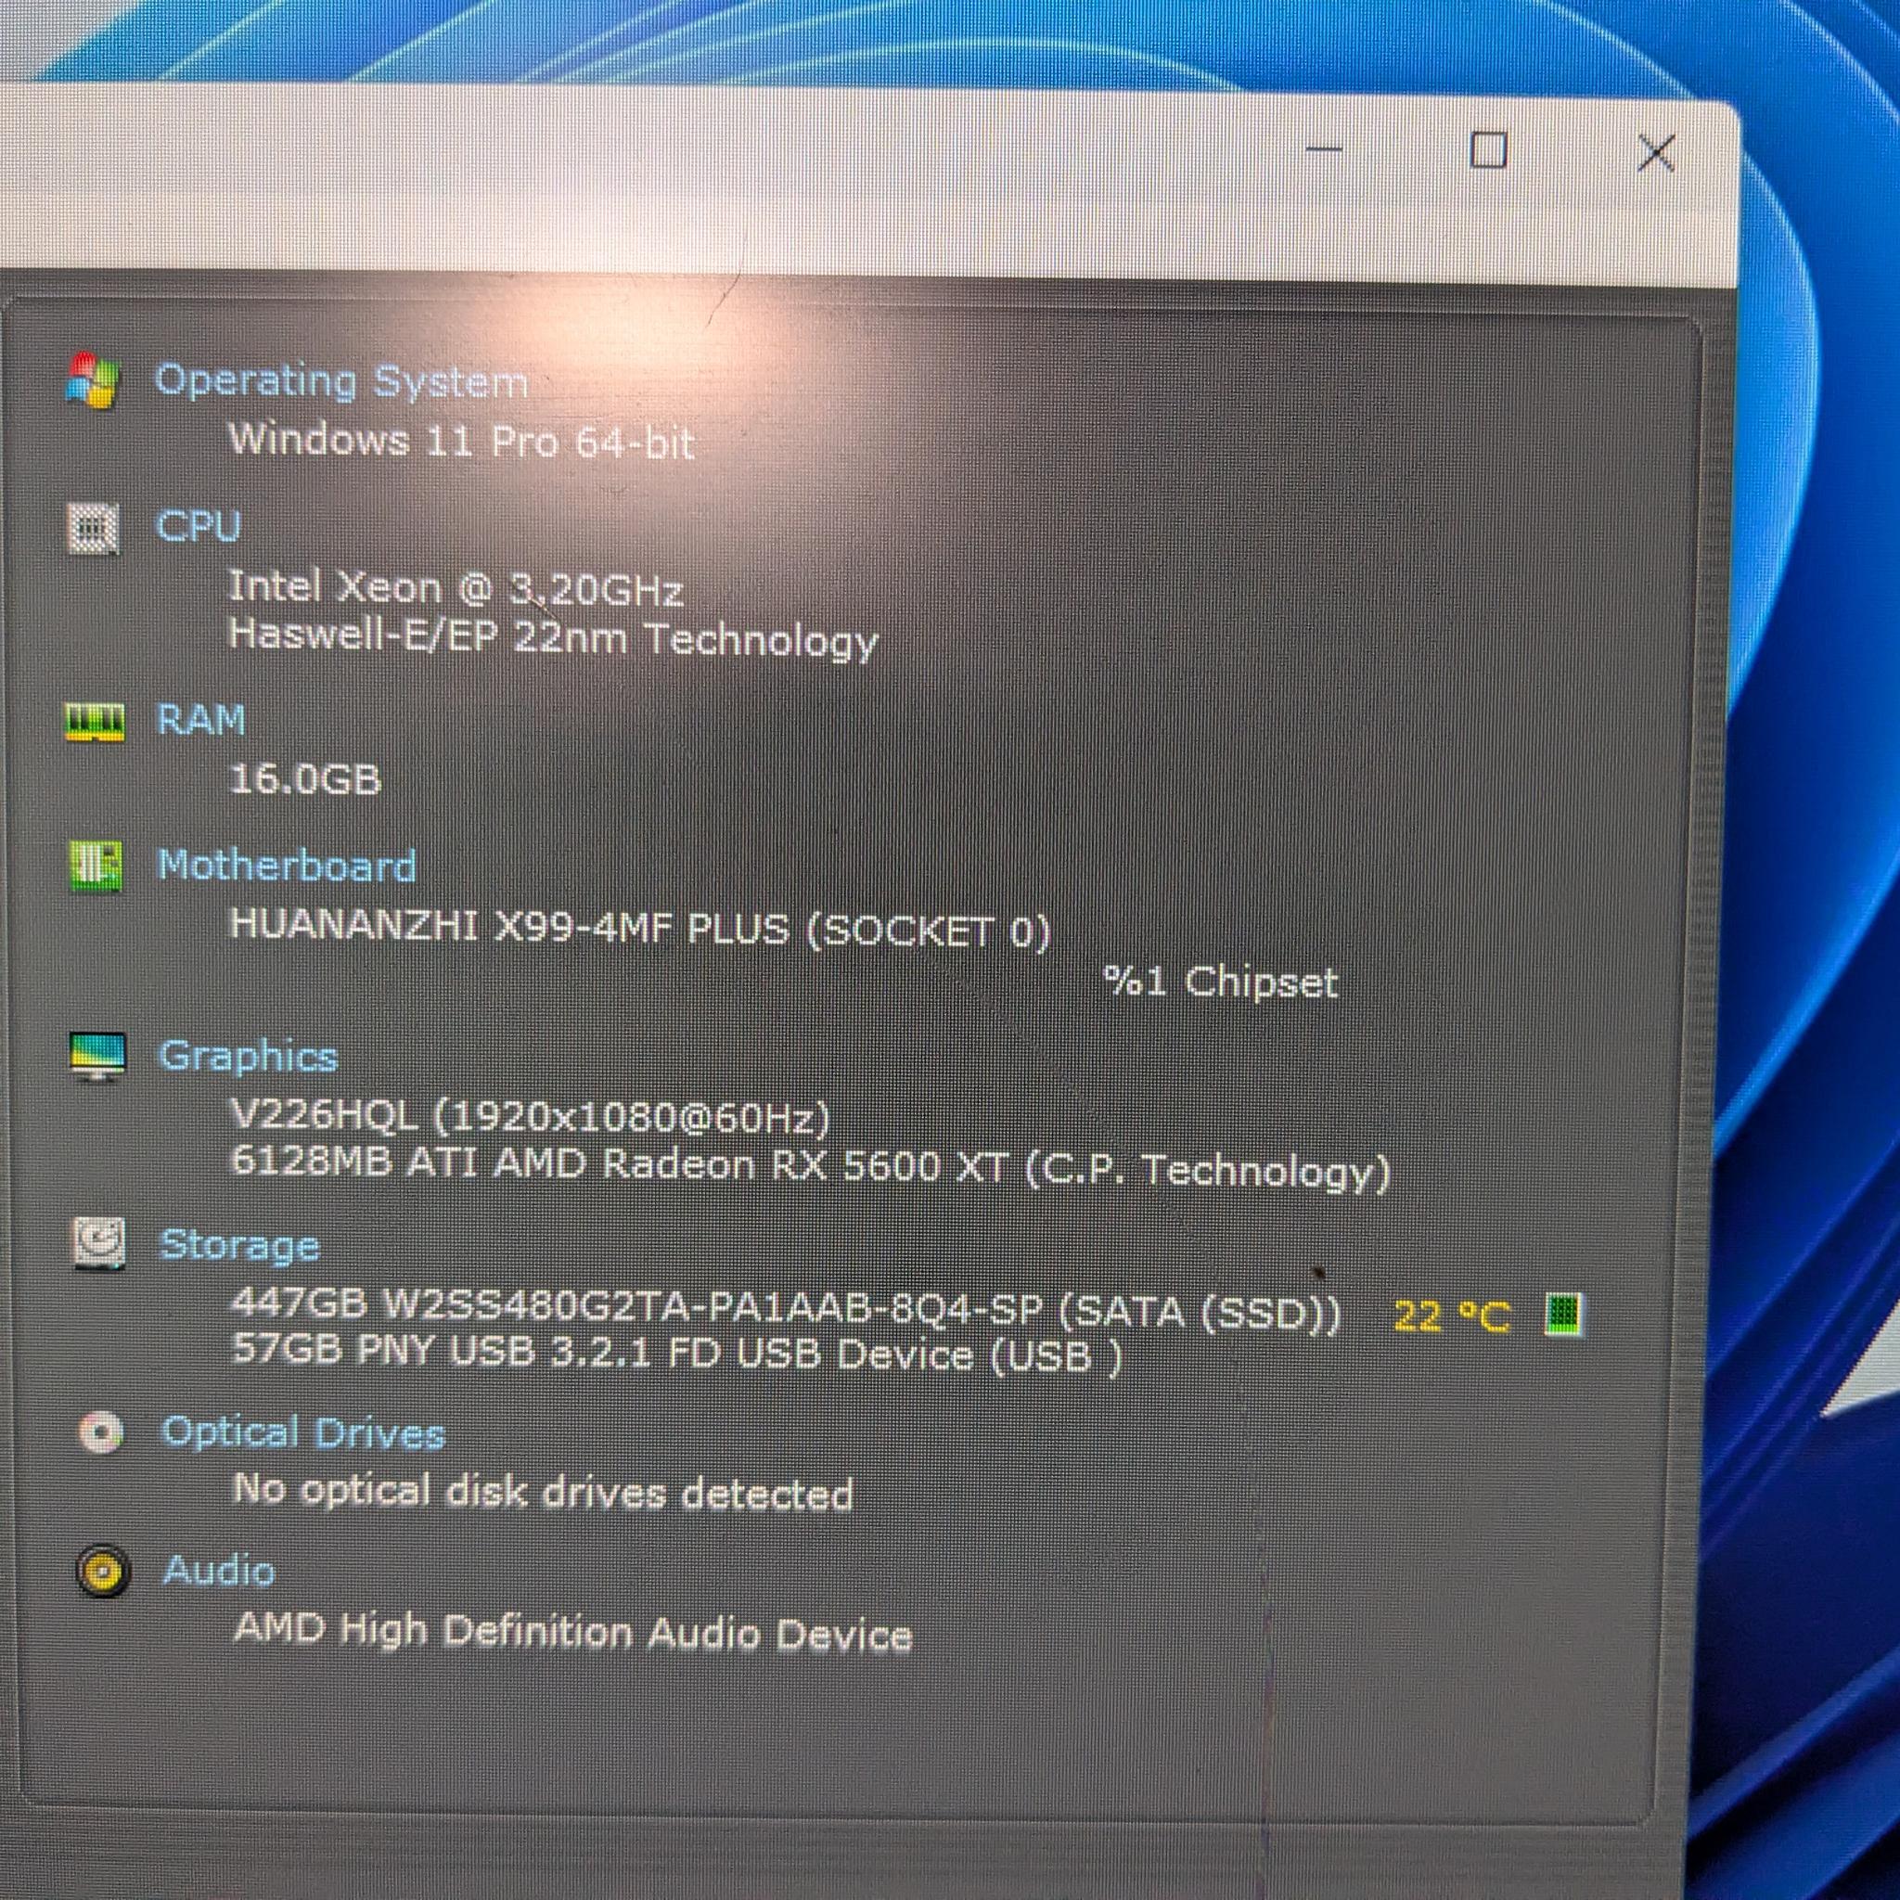Image resolution: width=1900 pixels, height=1900 pixels.
Task: Open the Motherboard section link
Action: click(288, 867)
